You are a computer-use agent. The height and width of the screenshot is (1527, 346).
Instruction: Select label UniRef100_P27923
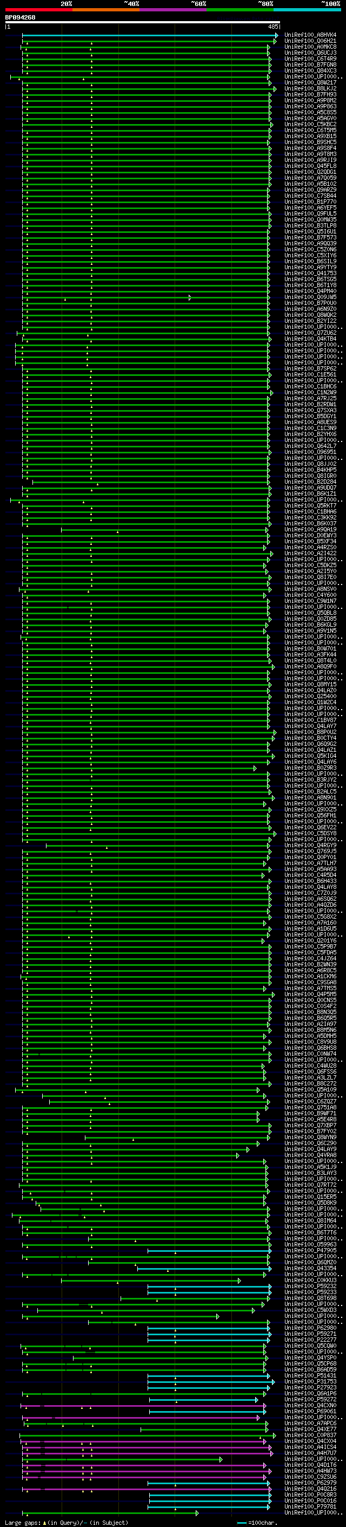310,1387
